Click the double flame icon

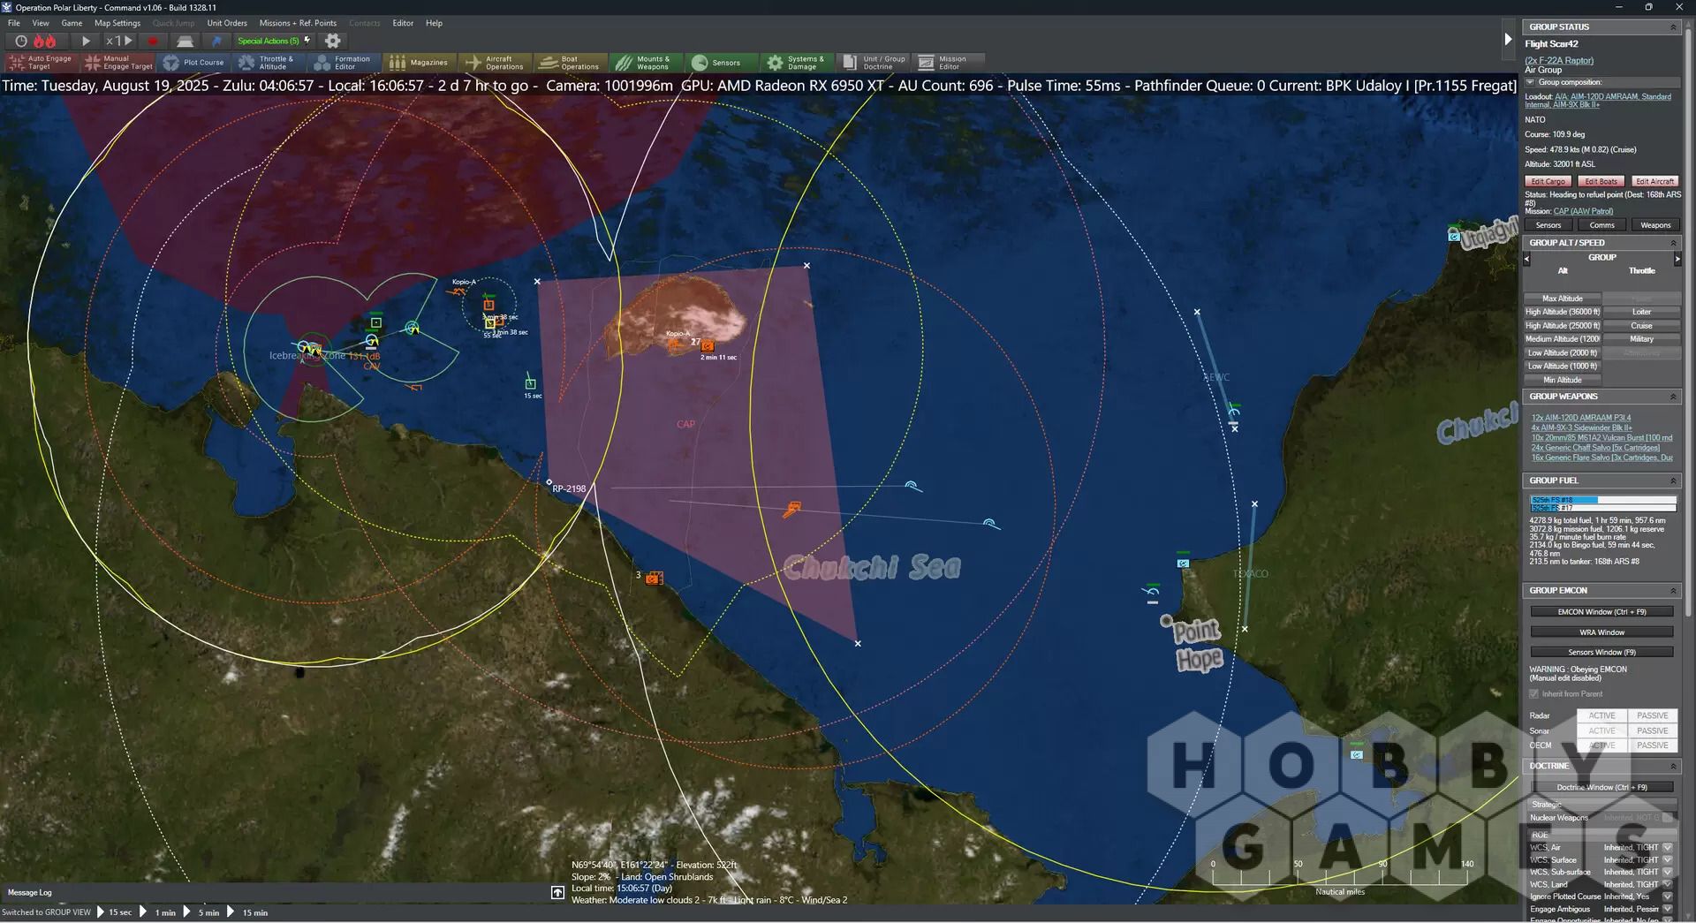coord(44,41)
